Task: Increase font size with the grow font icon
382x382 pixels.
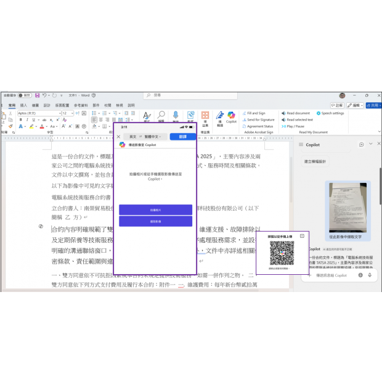Action: tap(63, 126)
